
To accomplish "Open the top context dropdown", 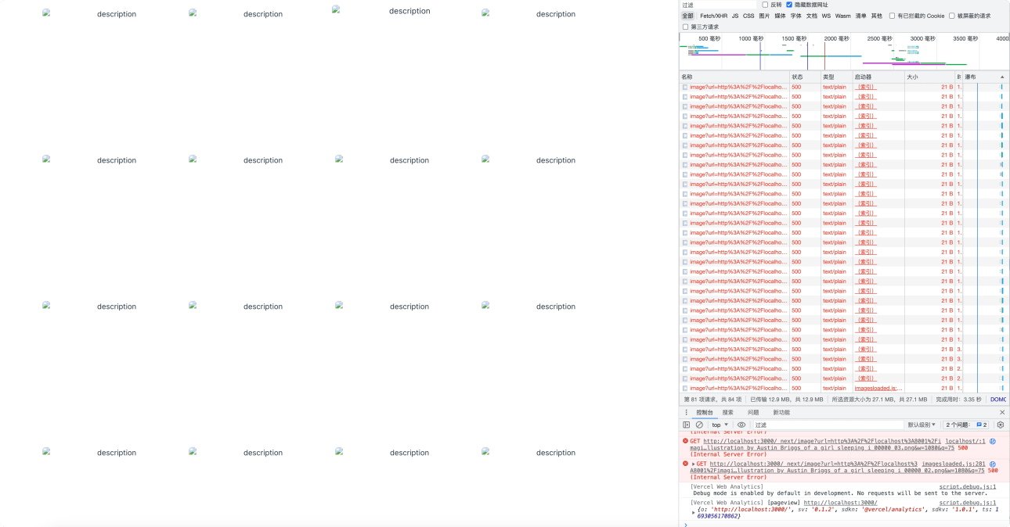I will click(x=720, y=425).
